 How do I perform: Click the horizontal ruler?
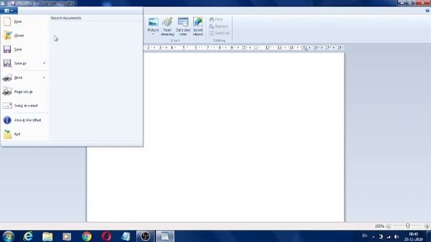[x=244, y=48]
